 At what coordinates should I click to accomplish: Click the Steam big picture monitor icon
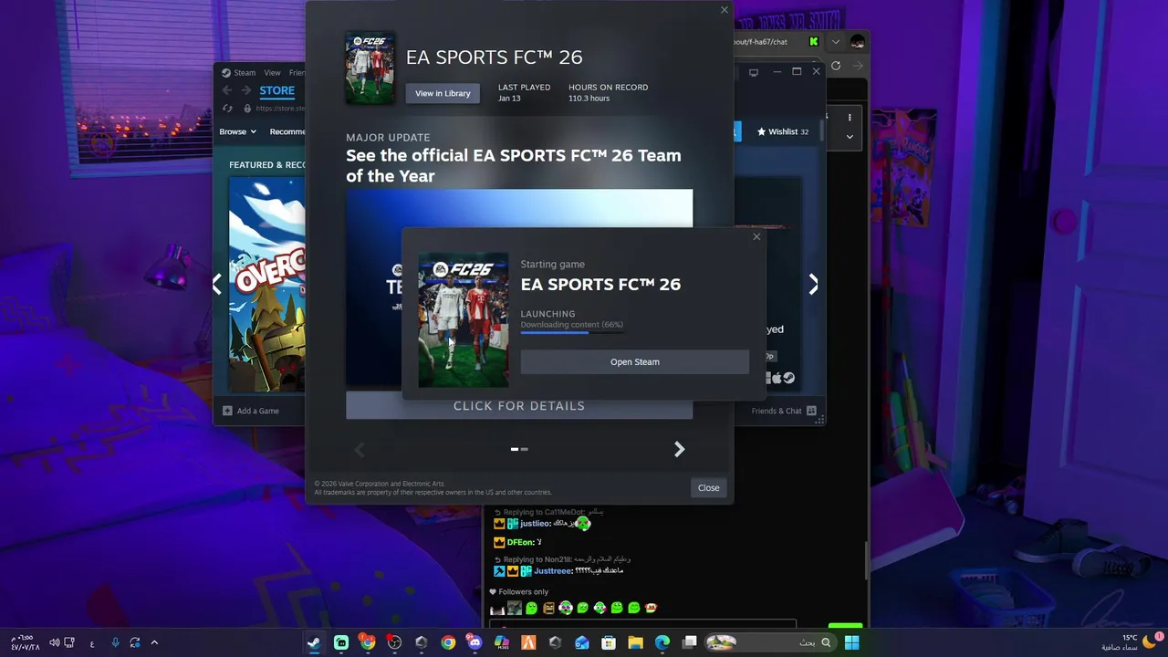coord(754,72)
